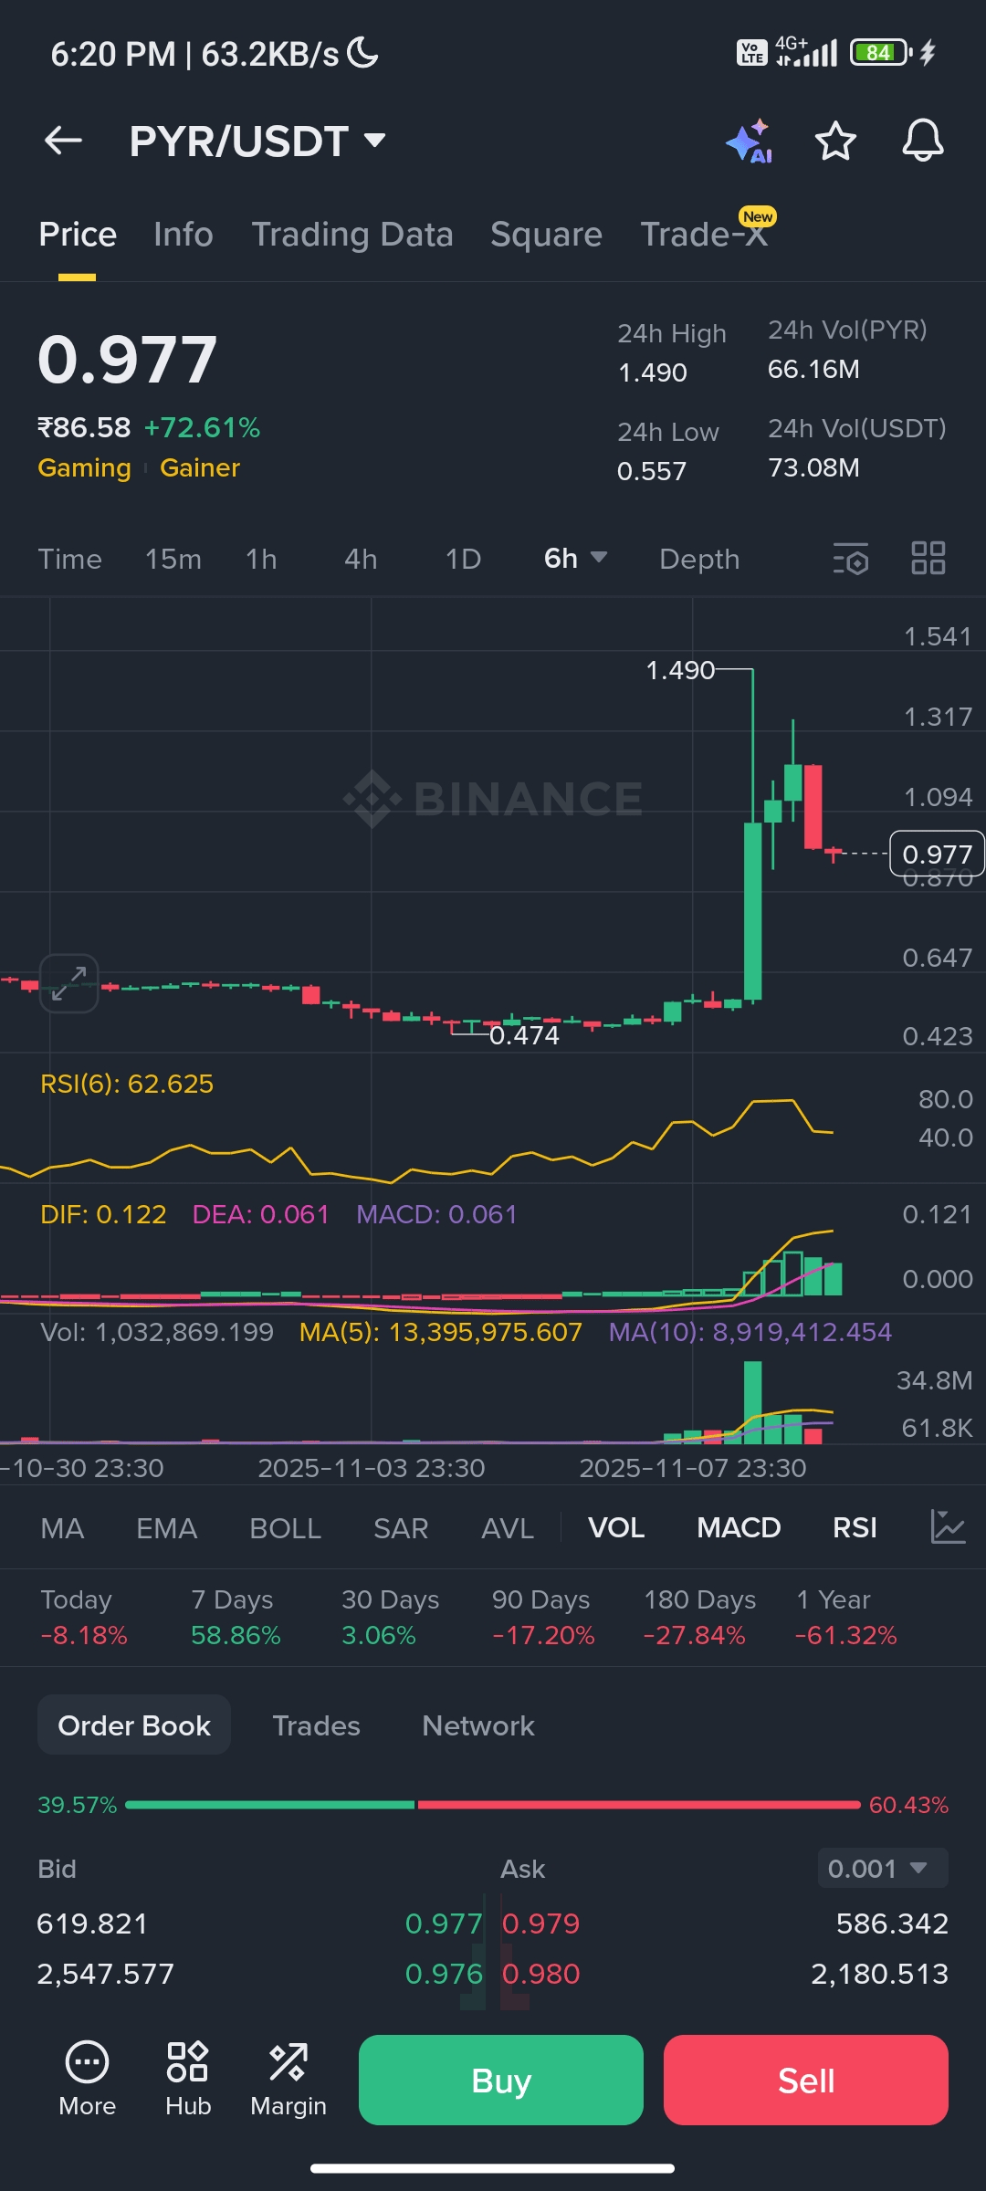
Task: Open the Gaming category tag
Action: click(84, 467)
